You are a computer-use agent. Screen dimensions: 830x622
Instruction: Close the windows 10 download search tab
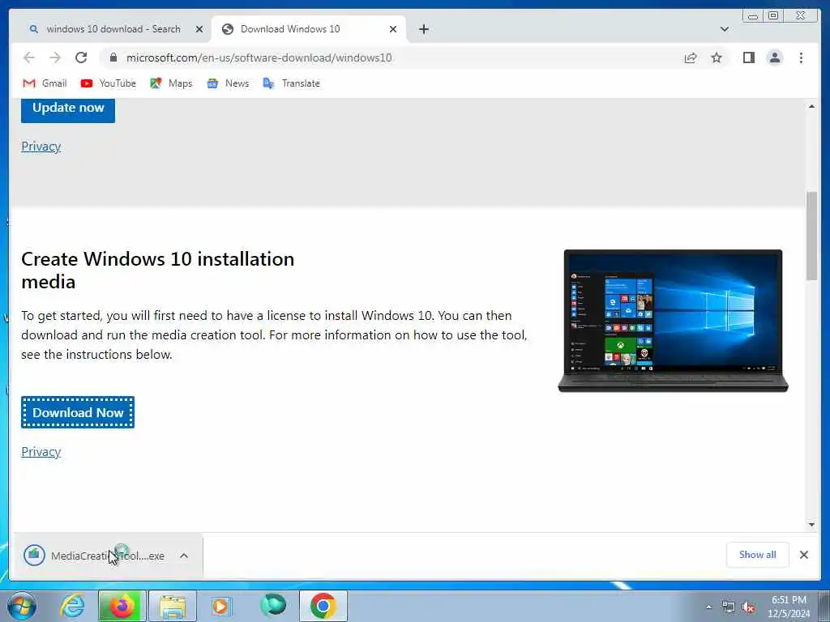tap(199, 29)
